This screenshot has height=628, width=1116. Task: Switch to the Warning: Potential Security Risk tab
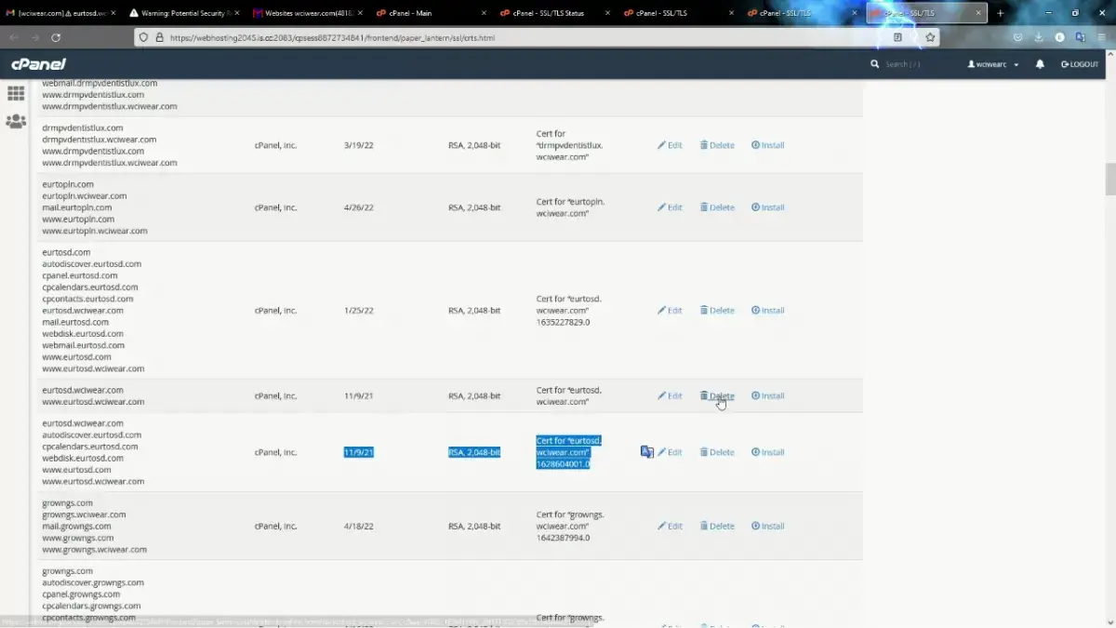tap(183, 13)
